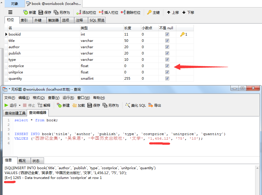This screenshot has width=262, height=195.
Task: Set primary key with 主键 button
Action: (153, 12)
